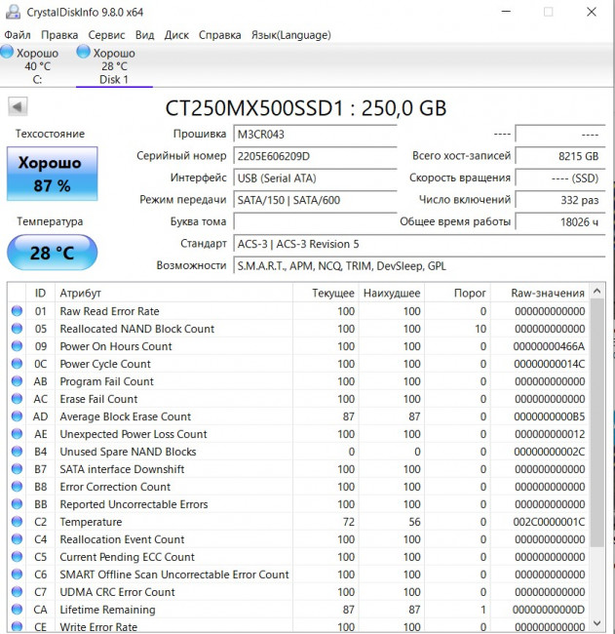
Task: Click the transfer mode field SATA/150 | SATA/600
Action: tap(315, 200)
